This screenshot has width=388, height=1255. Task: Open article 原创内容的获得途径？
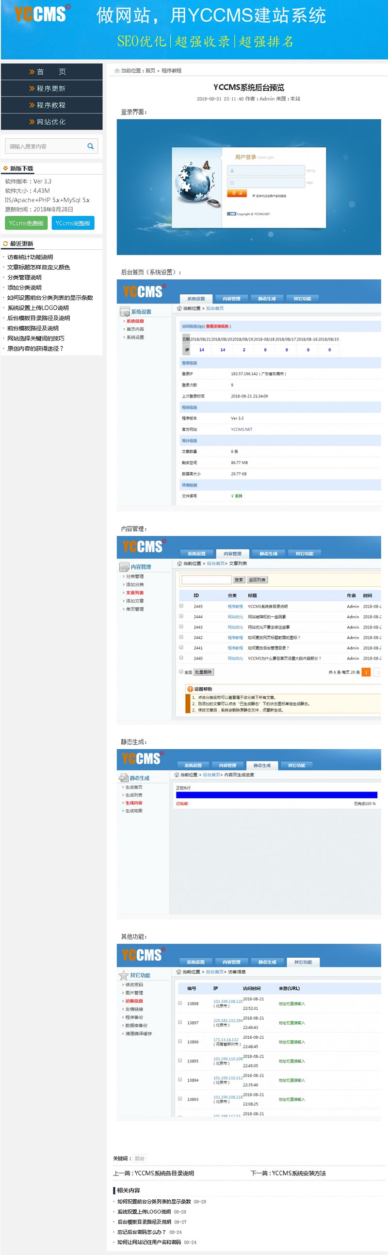tap(35, 349)
